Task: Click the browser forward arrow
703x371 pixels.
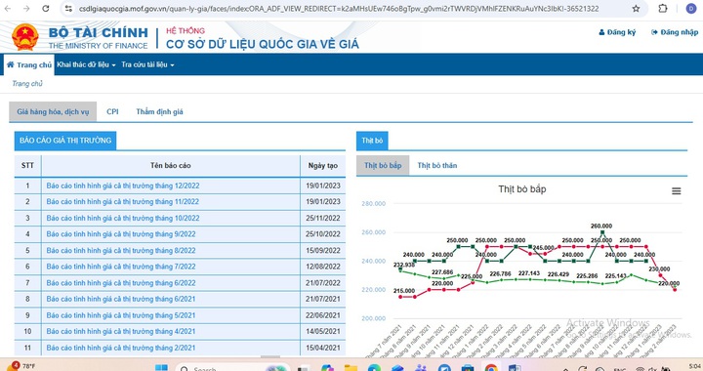Action: coord(26,9)
